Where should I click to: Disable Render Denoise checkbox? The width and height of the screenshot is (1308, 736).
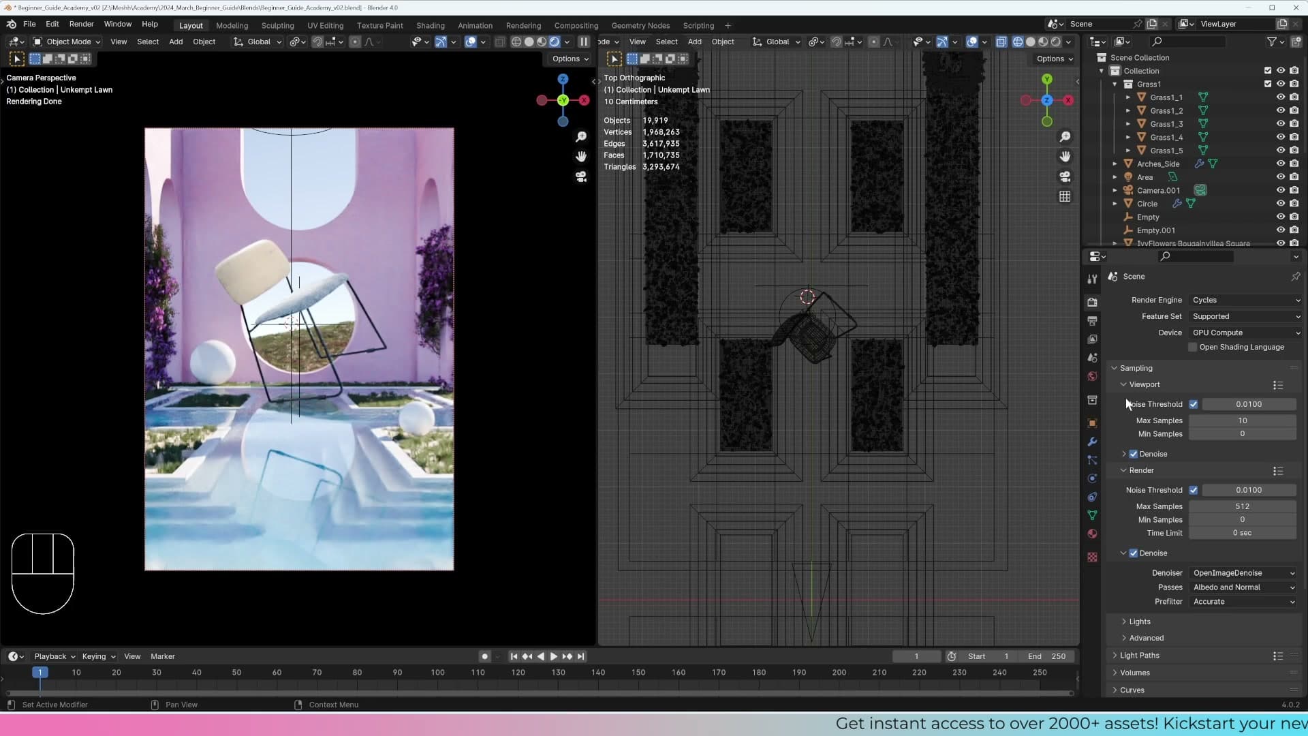click(x=1134, y=553)
